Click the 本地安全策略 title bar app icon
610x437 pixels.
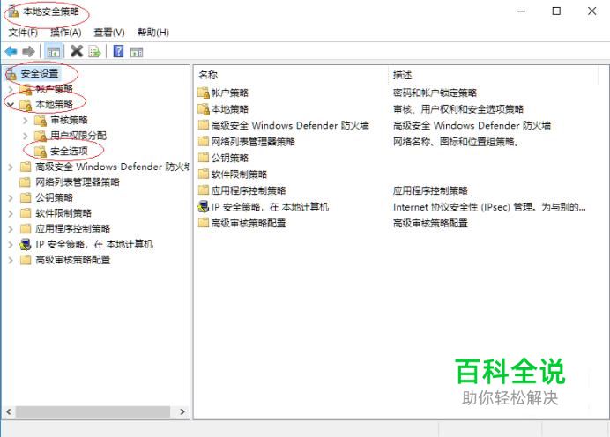pos(14,11)
